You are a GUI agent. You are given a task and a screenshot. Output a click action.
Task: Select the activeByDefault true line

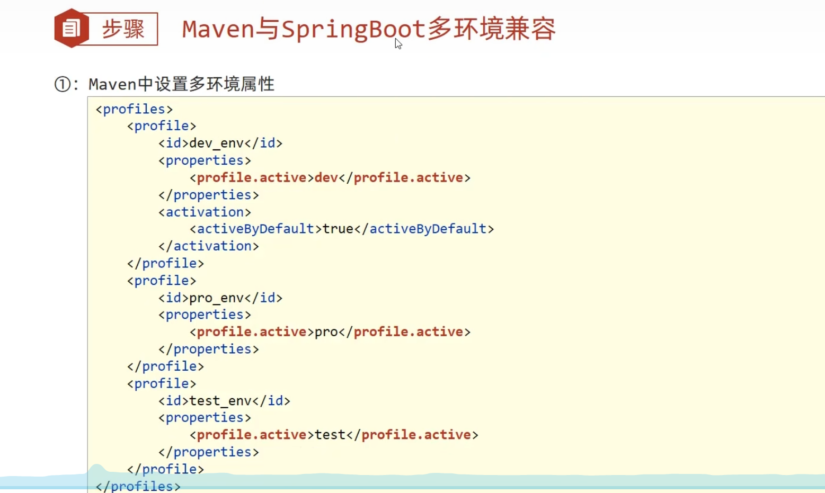342,229
